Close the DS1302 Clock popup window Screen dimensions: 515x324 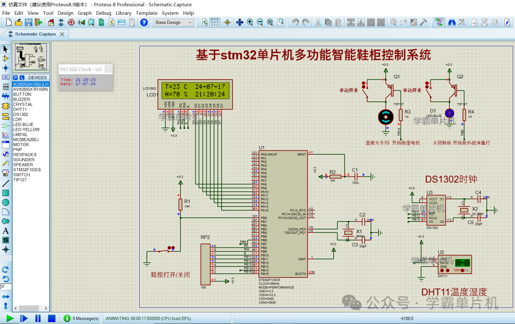click(108, 69)
